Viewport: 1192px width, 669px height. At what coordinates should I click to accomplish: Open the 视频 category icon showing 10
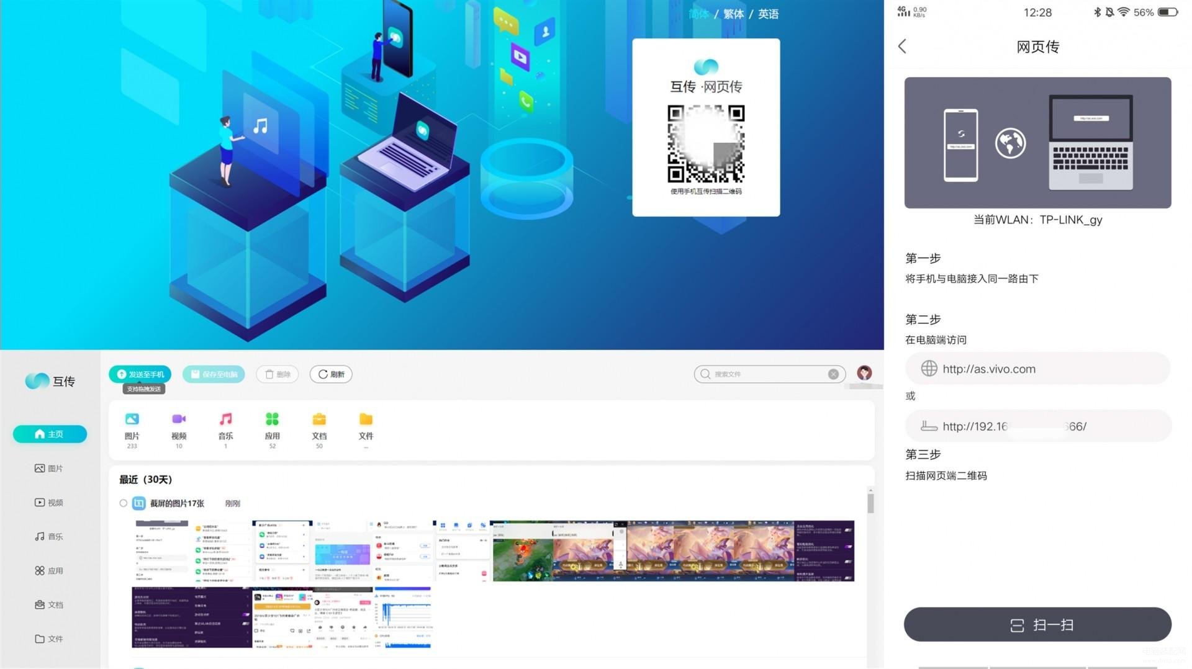[x=179, y=420]
